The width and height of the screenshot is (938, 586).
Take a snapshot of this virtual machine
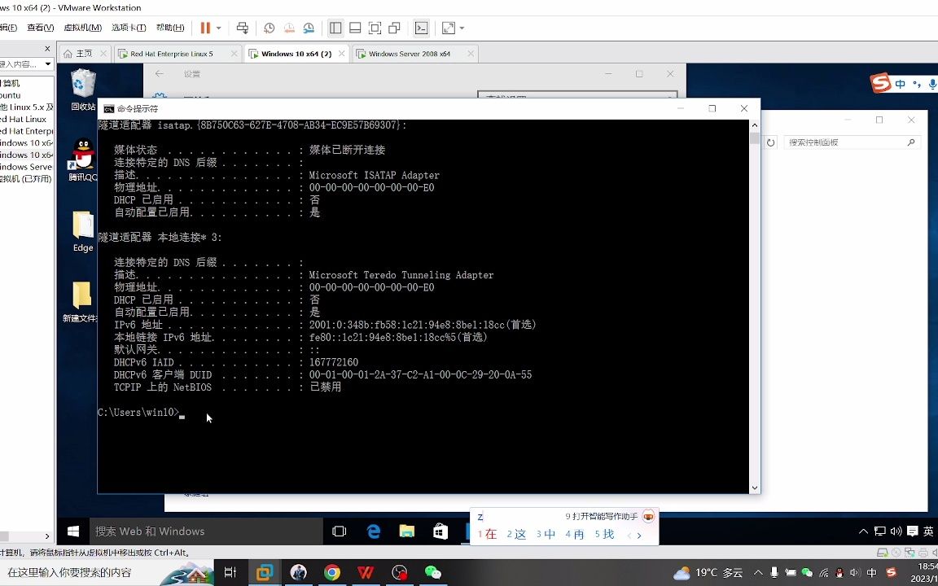[x=269, y=28]
